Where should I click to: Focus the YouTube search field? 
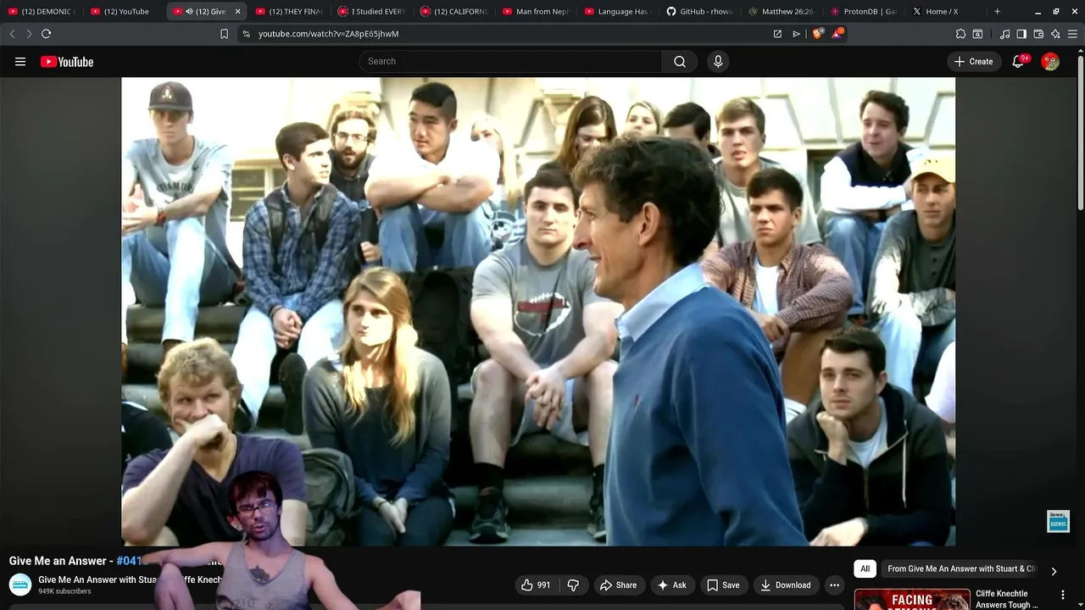coord(511,62)
